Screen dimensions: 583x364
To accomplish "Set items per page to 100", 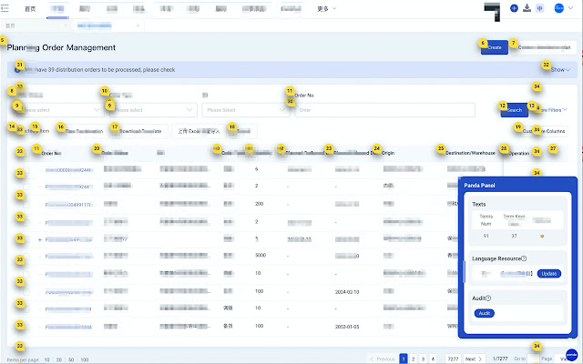I will 85,359.
